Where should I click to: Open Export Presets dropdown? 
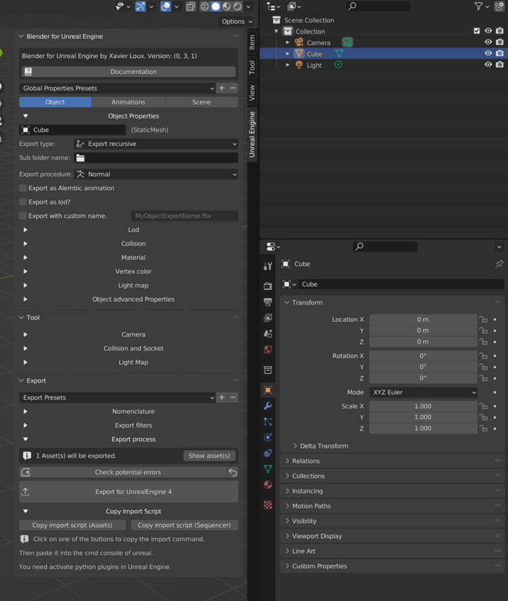[x=117, y=397]
